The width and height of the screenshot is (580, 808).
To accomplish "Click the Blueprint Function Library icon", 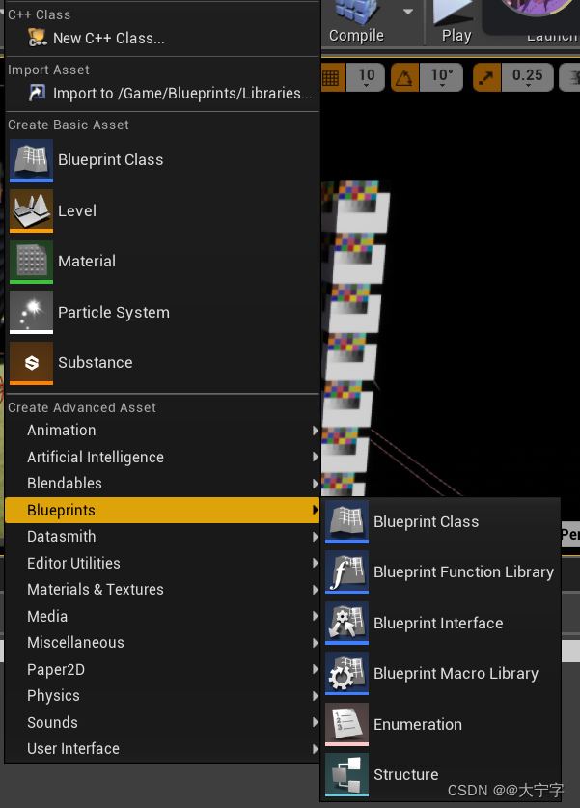I will [346, 572].
